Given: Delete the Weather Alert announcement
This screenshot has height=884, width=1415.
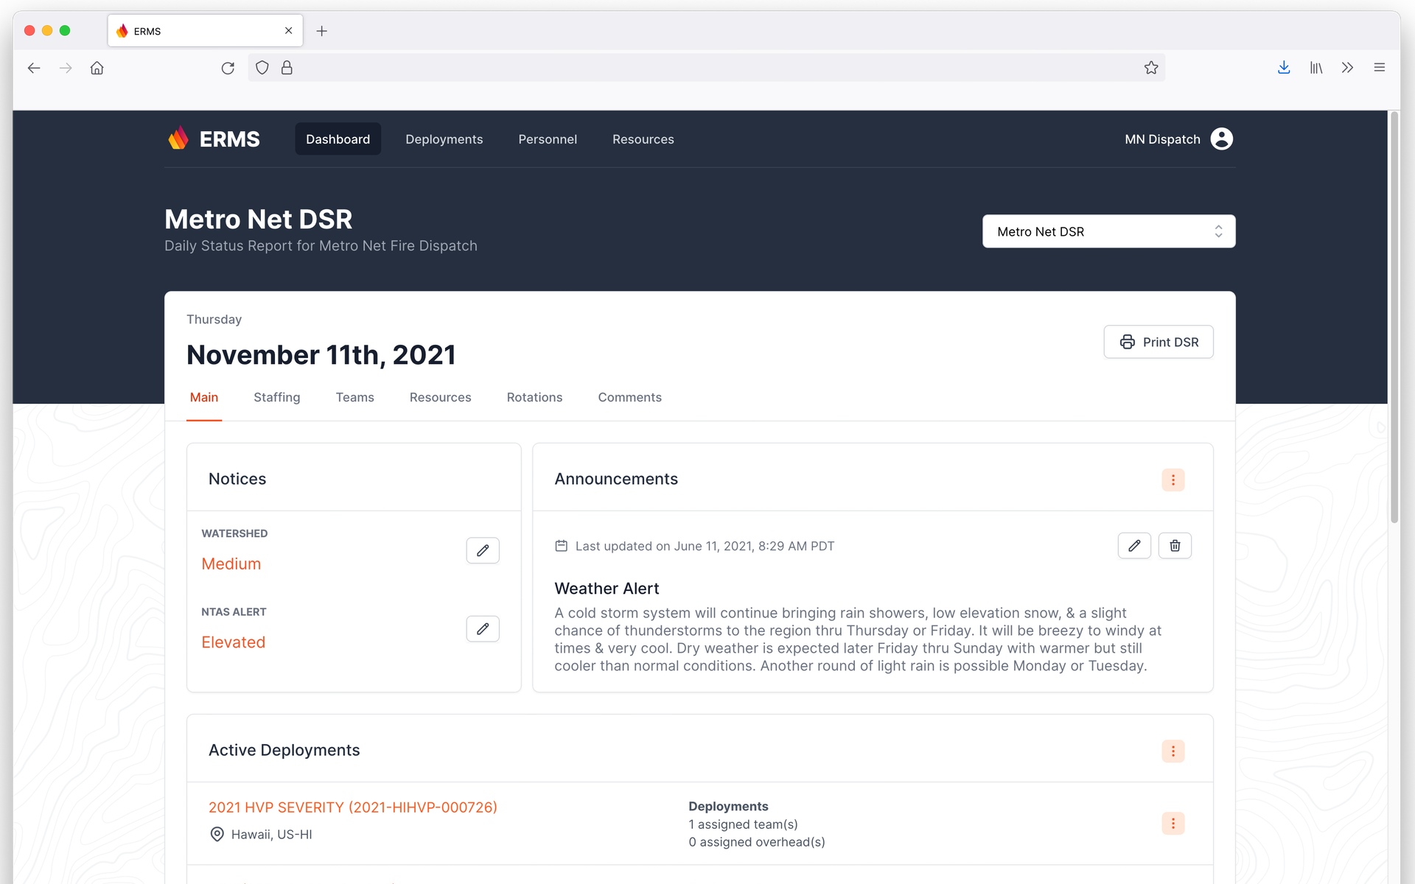Looking at the screenshot, I should [x=1175, y=546].
